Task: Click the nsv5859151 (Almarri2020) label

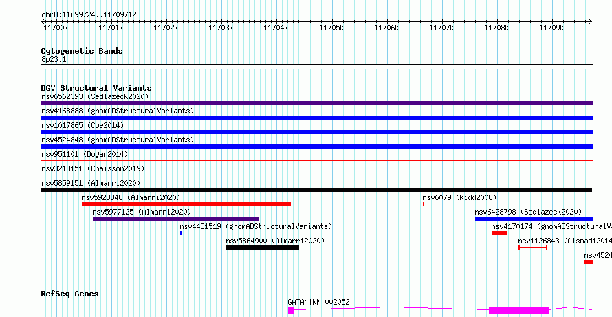Action: pyautogui.click(x=91, y=183)
